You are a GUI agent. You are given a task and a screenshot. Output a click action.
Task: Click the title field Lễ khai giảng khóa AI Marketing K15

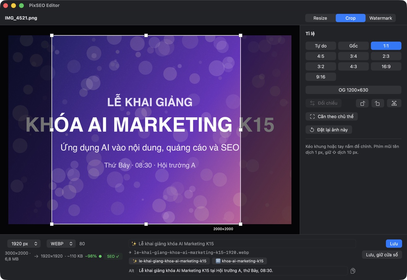[242, 244]
